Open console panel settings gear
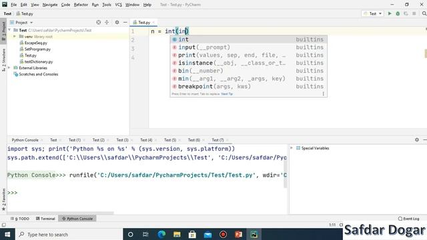This screenshot has height=240, width=427. pyautogui.click(x=417, y=139)
